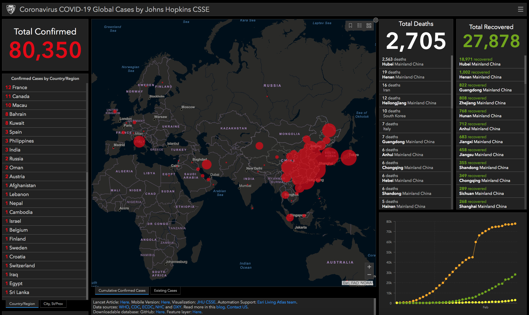Click the South Korea 10 deaths entry
Screen dimensions: 529x315
[x=415, y=114]
